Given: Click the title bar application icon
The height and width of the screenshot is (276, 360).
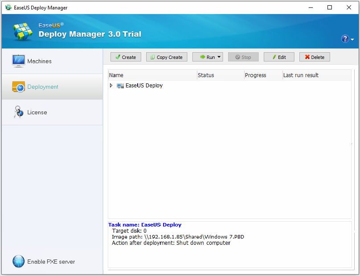Looking at the screenshot, I should click(x=8, y=7).
